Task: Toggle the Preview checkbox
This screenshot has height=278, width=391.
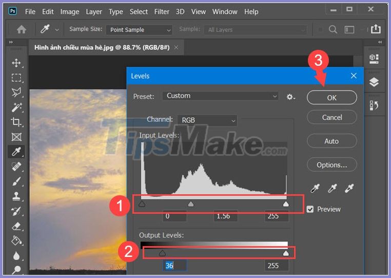Action: pos(310,209)
